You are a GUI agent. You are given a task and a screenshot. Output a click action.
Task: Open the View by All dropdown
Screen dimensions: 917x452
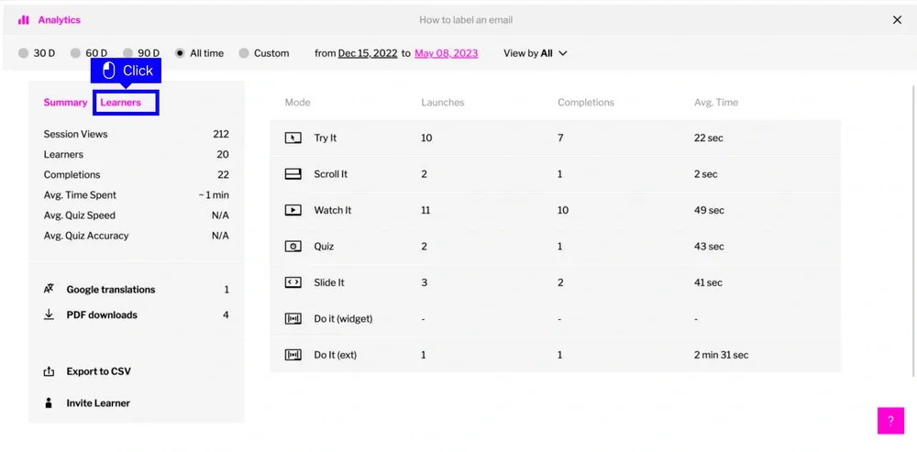pyautogui.click(x=536, y=53)
